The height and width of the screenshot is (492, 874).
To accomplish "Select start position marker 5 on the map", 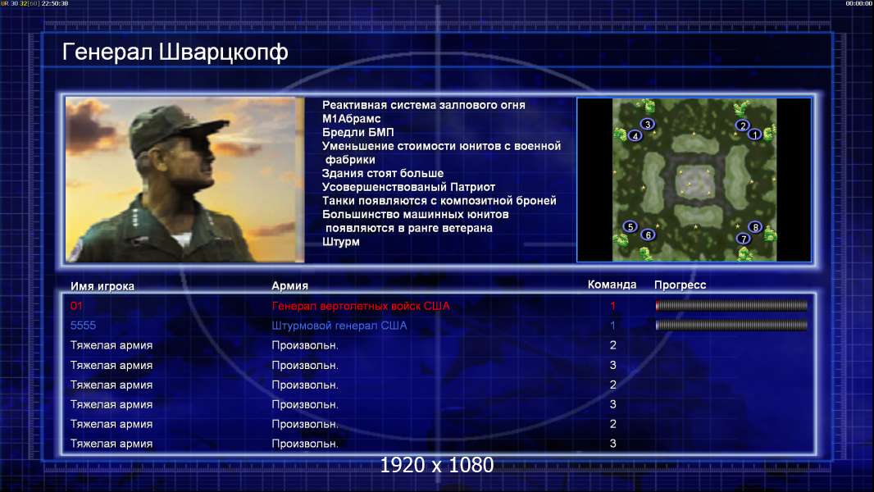I will click(630, 226).
